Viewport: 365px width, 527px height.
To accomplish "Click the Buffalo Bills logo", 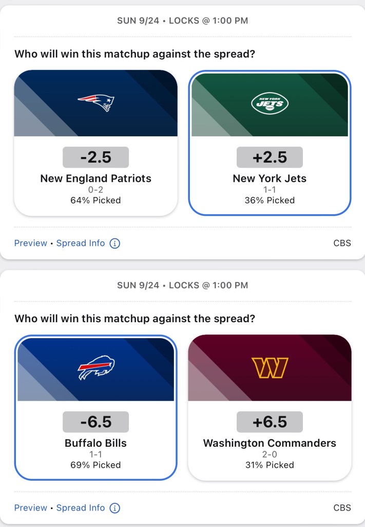I will click(x=96, y=367).
